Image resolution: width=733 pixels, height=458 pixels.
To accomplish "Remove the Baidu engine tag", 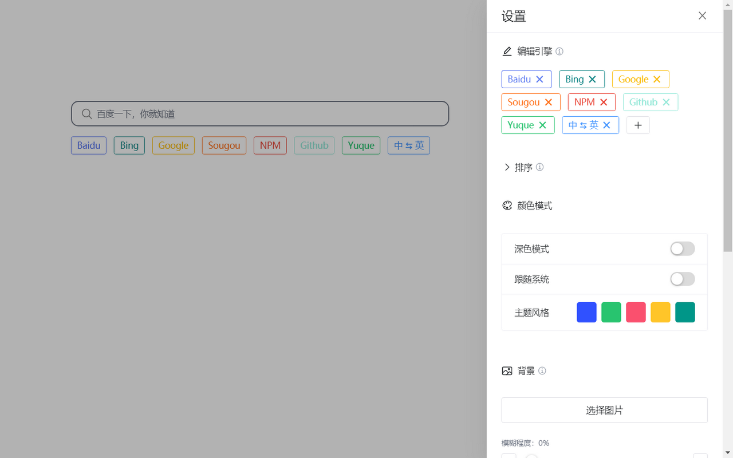I will [539, 80].
